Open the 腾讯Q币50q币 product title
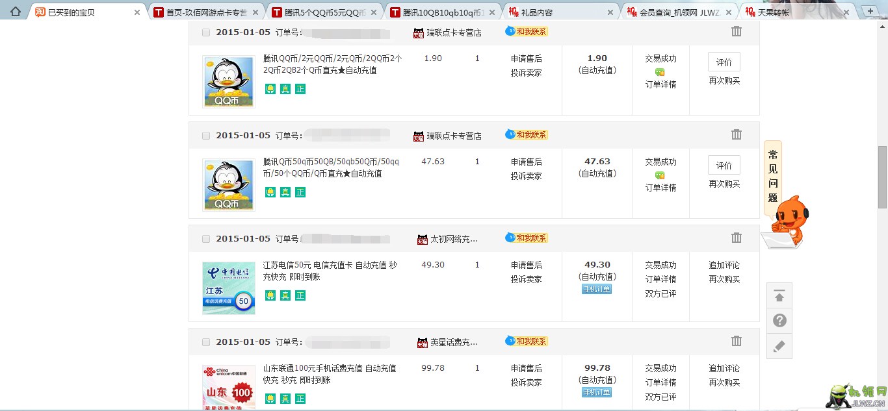The image size is (888, 411). (332, 168)
